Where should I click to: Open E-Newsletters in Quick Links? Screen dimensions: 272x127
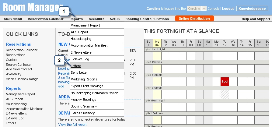pyautogui.click(x=16, y=113)
